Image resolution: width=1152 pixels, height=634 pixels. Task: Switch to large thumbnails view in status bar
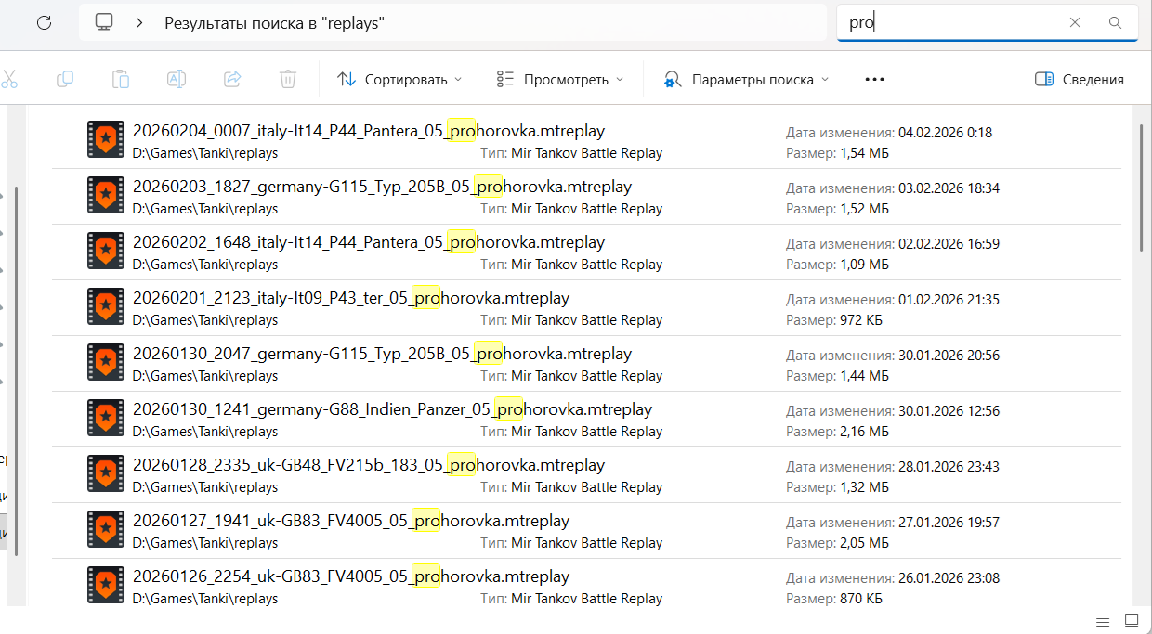pos(1131,619)
